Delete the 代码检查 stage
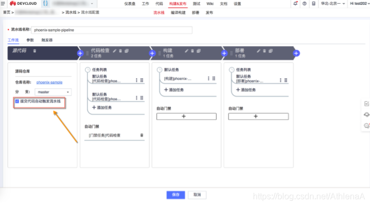 click(x=120, y=51)
